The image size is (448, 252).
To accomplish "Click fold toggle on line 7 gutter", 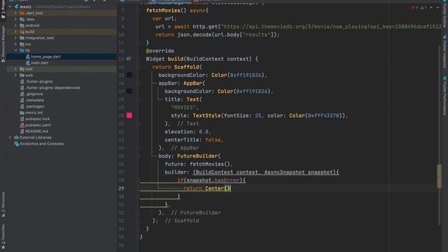I will coord(137,10).
